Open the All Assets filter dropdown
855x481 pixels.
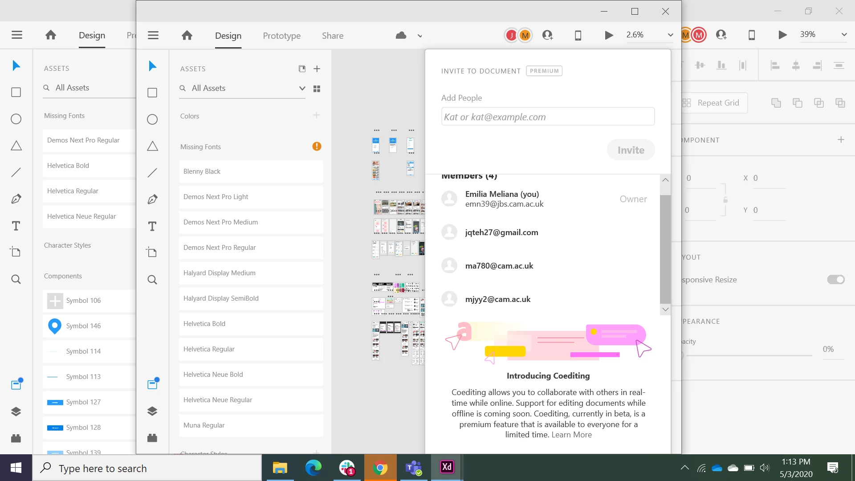click(x=302, y=88)
